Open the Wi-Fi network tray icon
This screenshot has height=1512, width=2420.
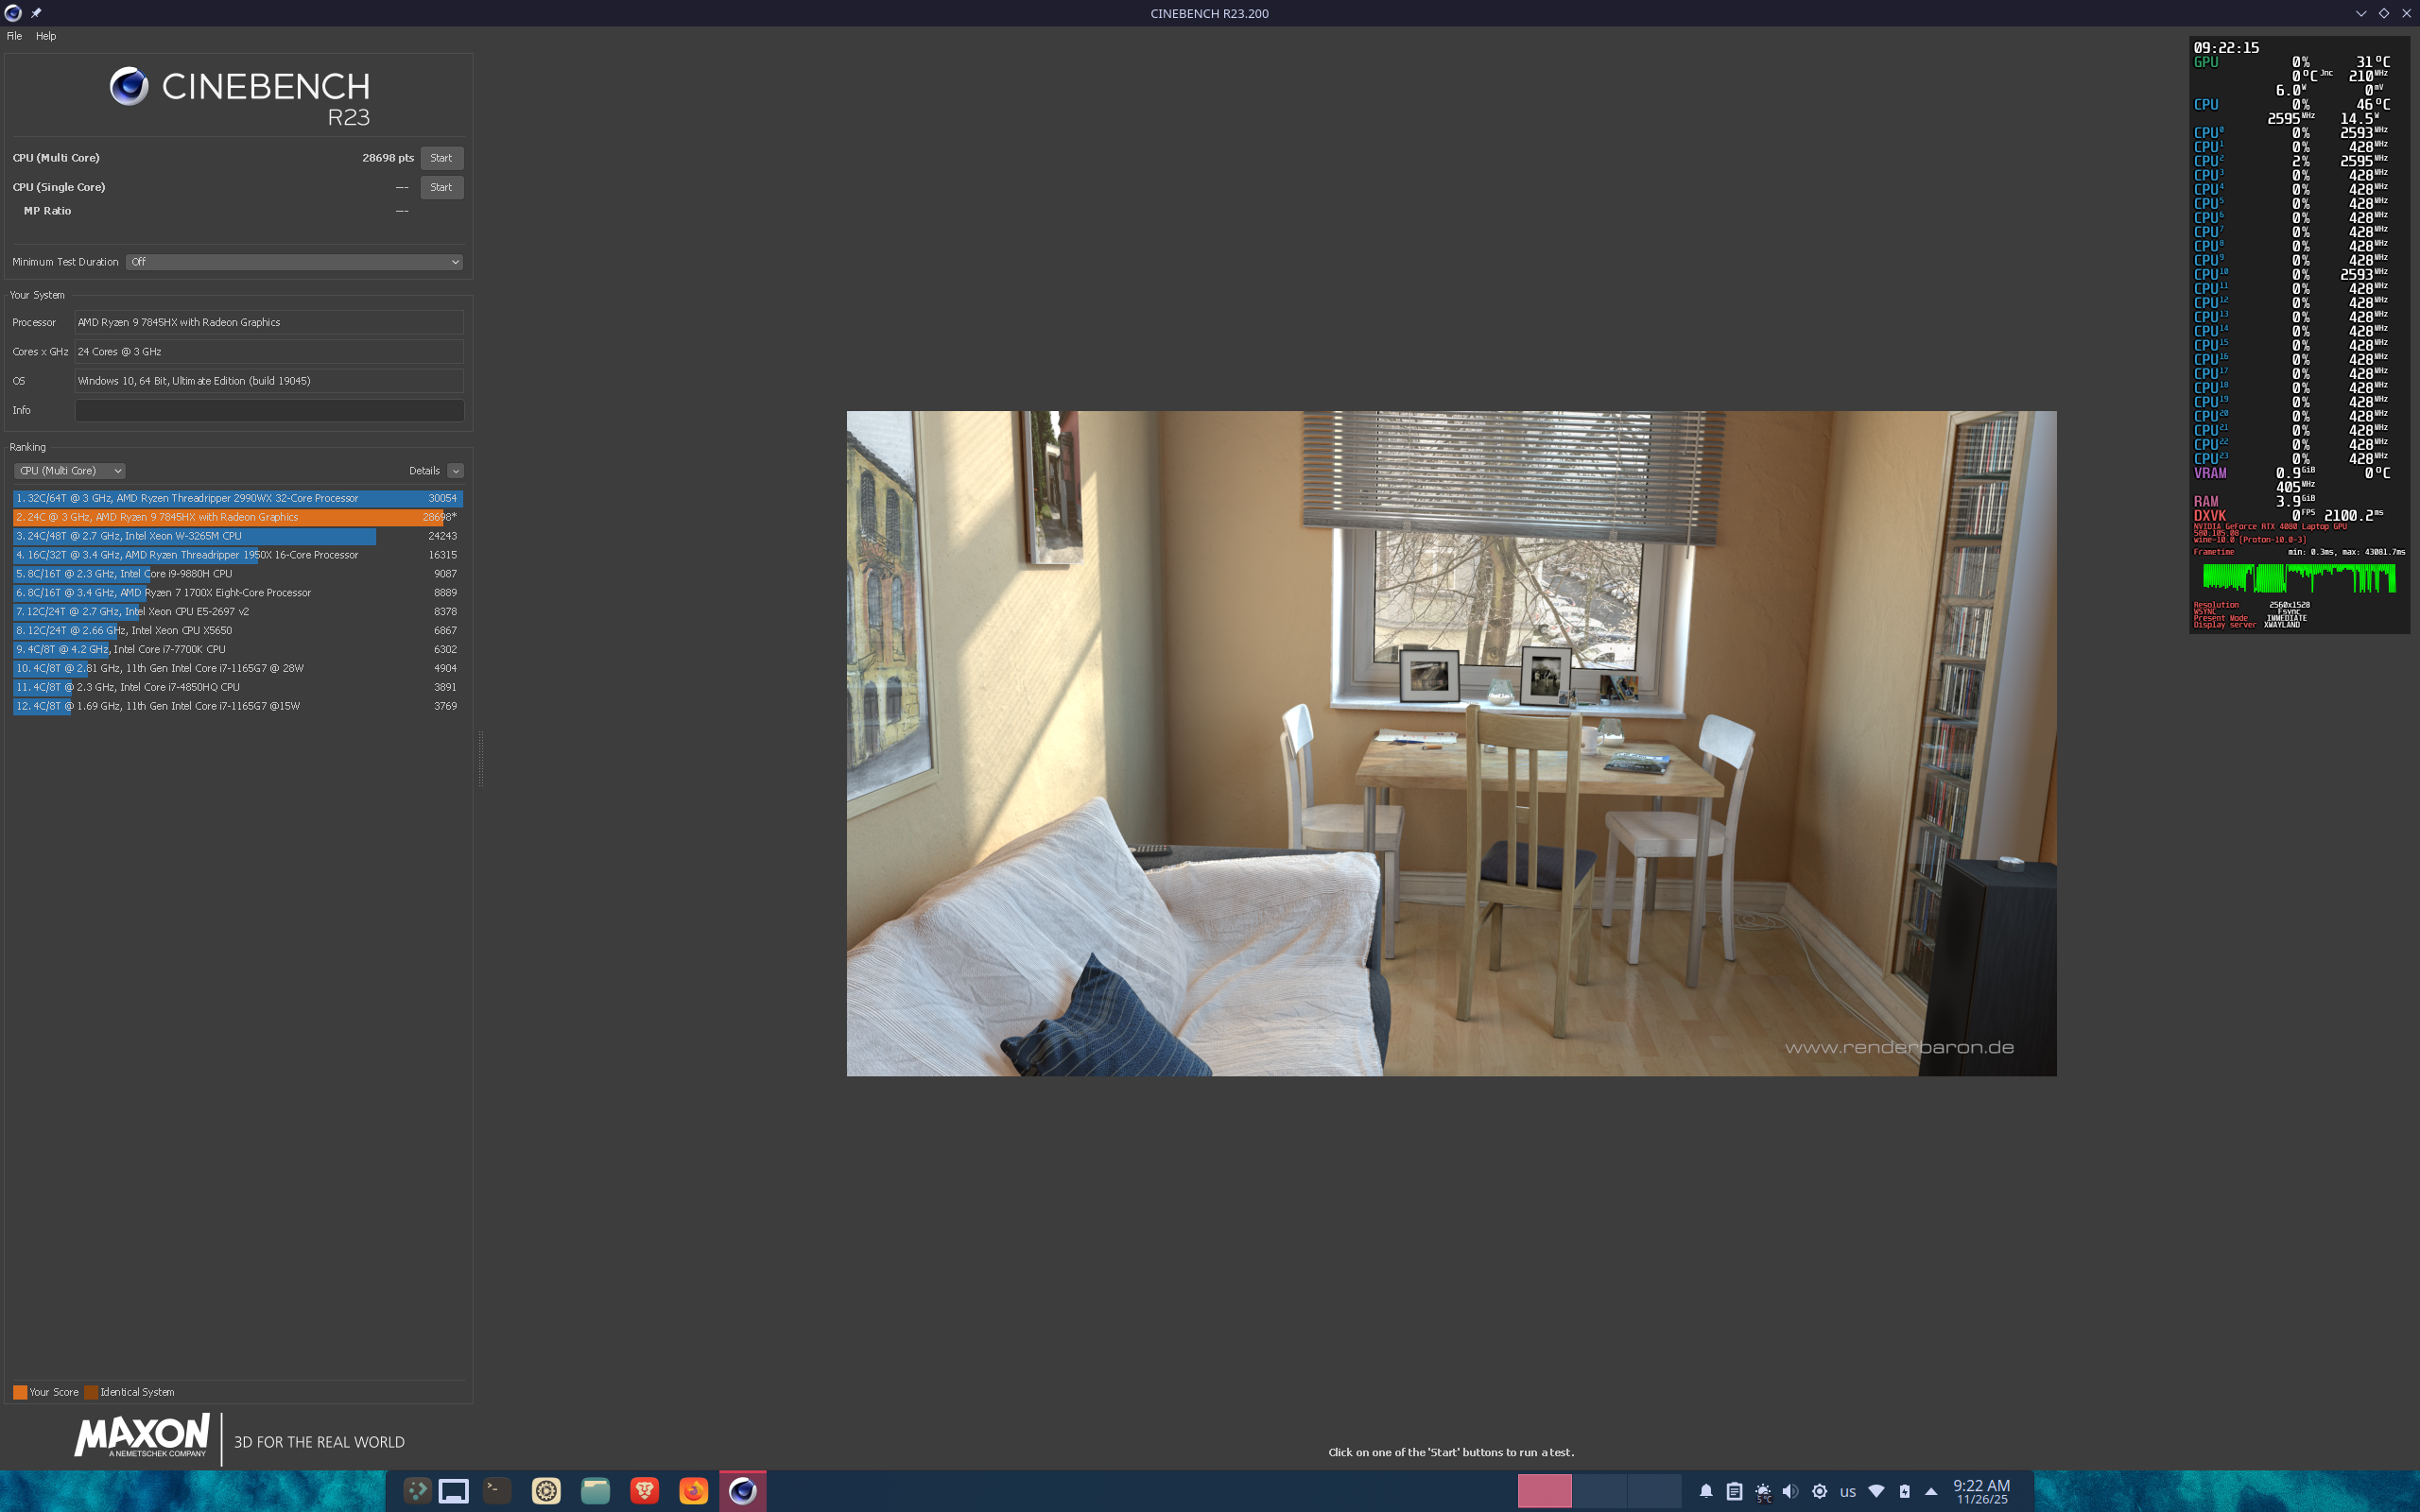[1876, 1491]
